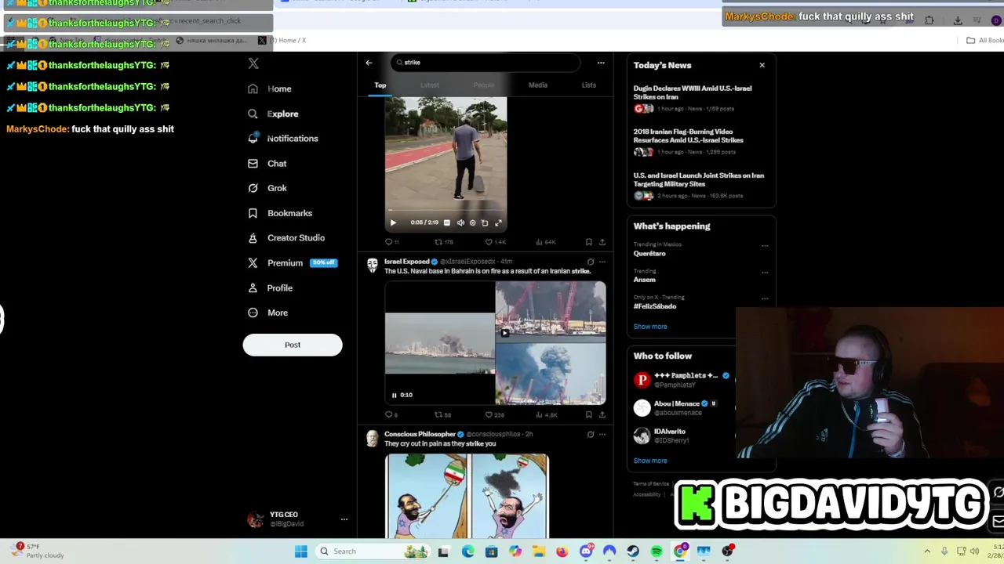Reply to the skateboard video post
Viewport: 1004px width, 564px height.
pos(391,242)
